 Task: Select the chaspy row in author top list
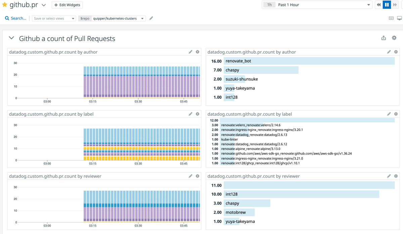302,70
